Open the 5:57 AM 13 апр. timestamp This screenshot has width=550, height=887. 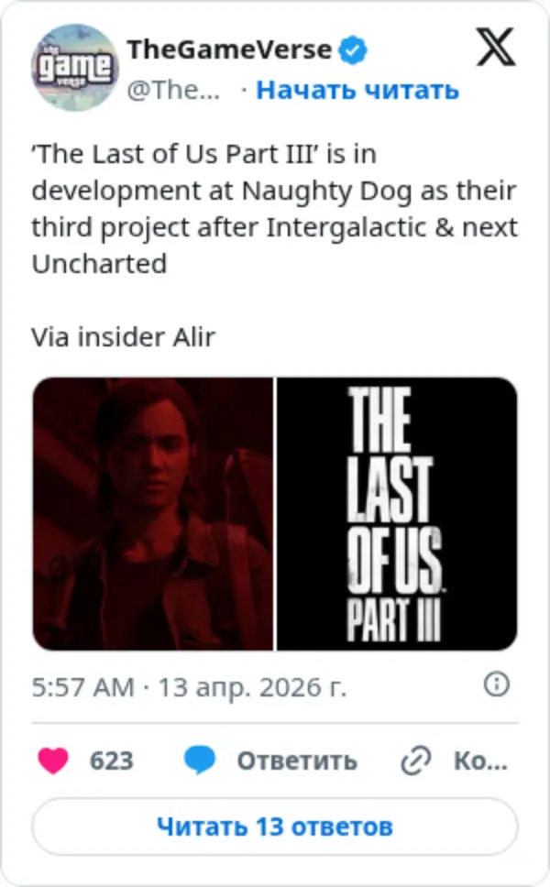coord(189,687)
